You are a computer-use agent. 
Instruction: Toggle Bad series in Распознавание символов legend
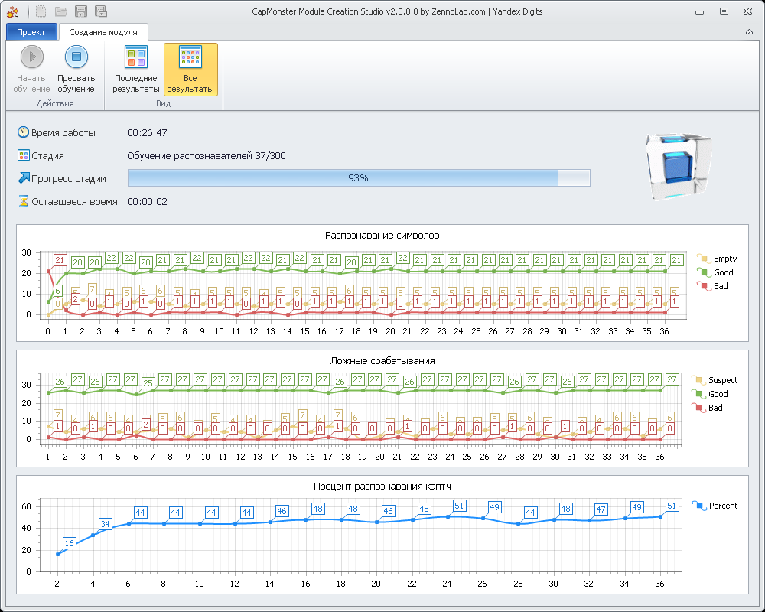click(712, 286)
